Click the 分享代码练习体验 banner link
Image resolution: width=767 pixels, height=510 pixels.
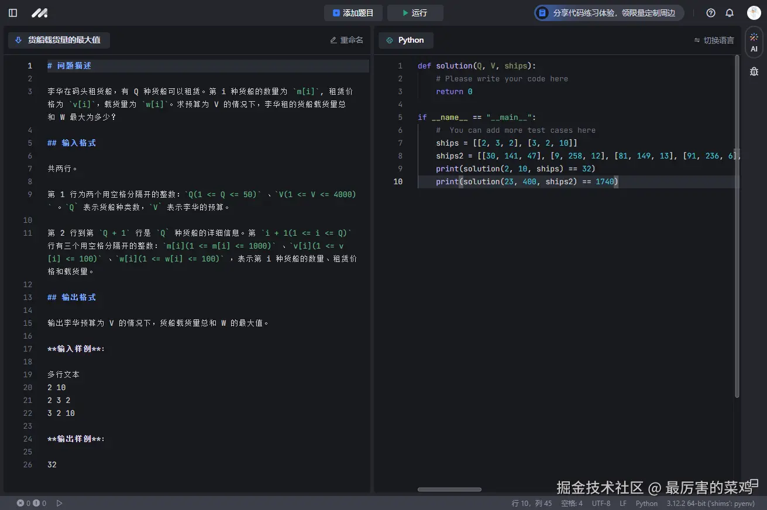pos(608,12)
